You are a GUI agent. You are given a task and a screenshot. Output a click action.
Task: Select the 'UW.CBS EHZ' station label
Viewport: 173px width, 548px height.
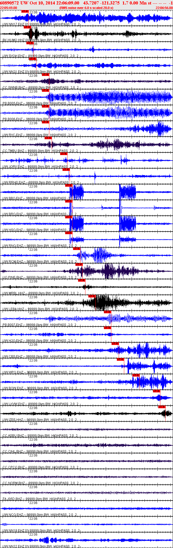[x=13, y=357]
